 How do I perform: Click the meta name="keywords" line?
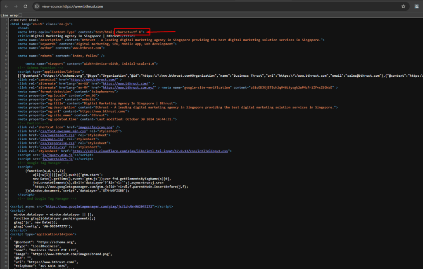[x=97, y=44]
